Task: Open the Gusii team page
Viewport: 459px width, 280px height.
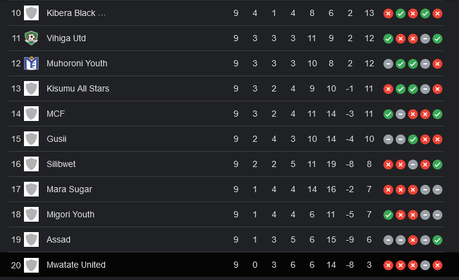Action: tap(57, 139)
